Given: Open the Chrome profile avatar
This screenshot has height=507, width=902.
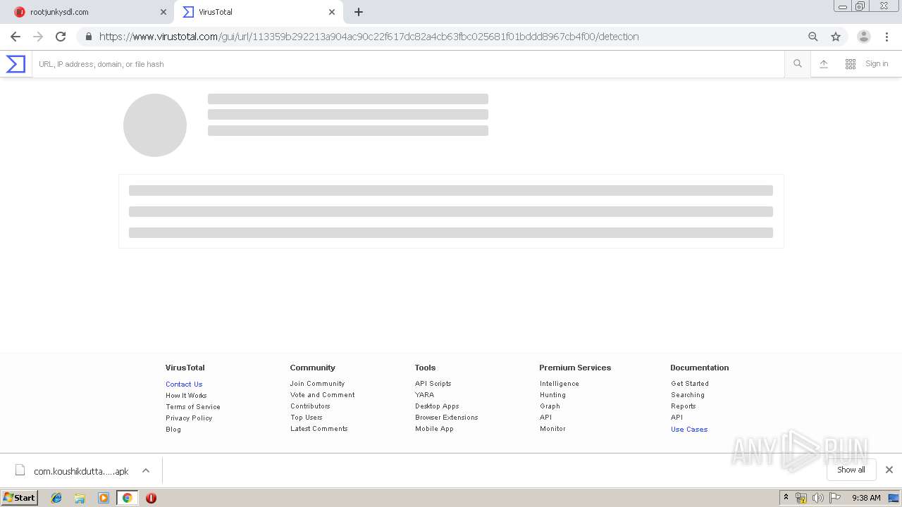Looking at the screenshot, I should pos(864,37).
